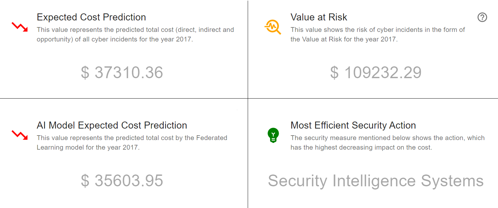
Task: Click the $ 109232.29 value at risk amount
Action: [x=376, y=73]
